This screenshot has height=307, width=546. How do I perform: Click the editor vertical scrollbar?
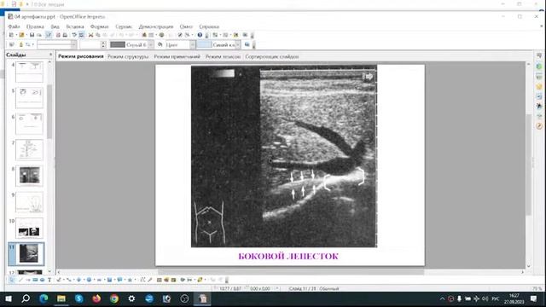529,164
